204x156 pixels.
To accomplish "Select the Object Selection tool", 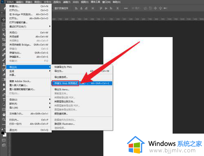I will [x=4, y=34].
